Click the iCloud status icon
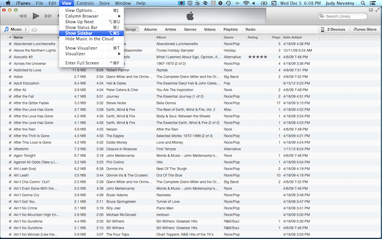 pos(35,29)
